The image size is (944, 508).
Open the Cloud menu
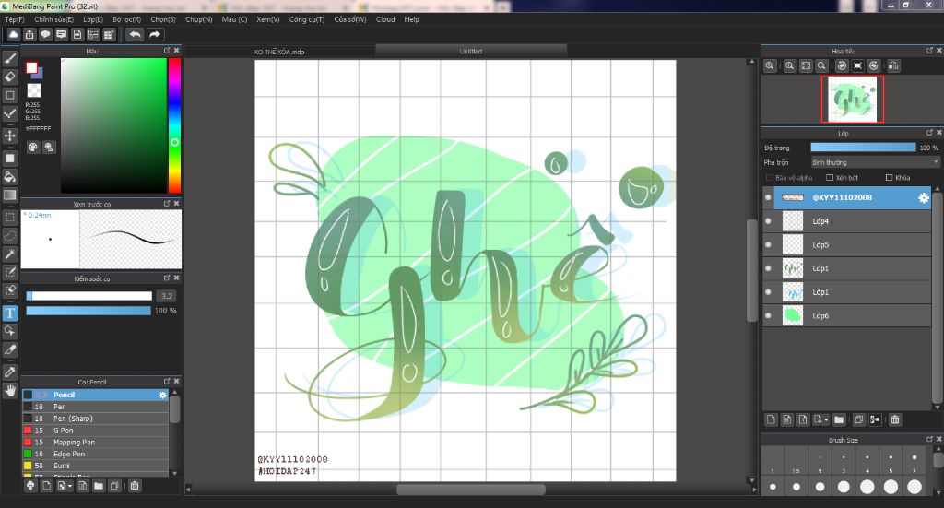coord(385,19)
